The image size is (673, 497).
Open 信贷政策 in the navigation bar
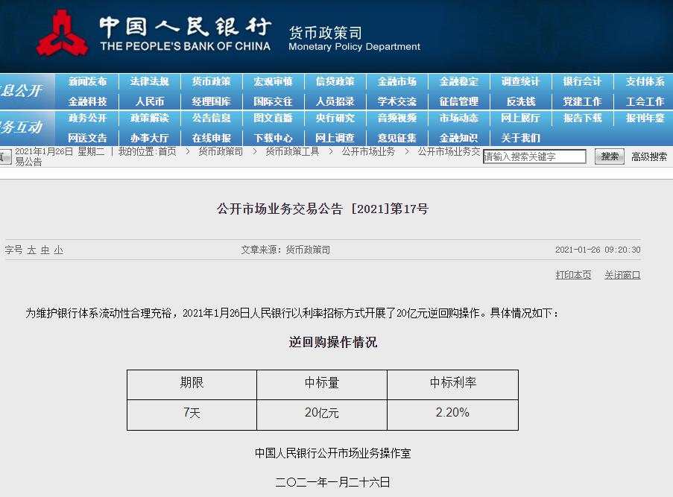click(x=335, y=81)
